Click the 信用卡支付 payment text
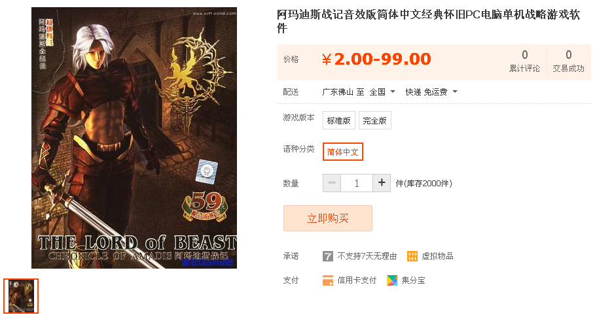 click(357, 280)
